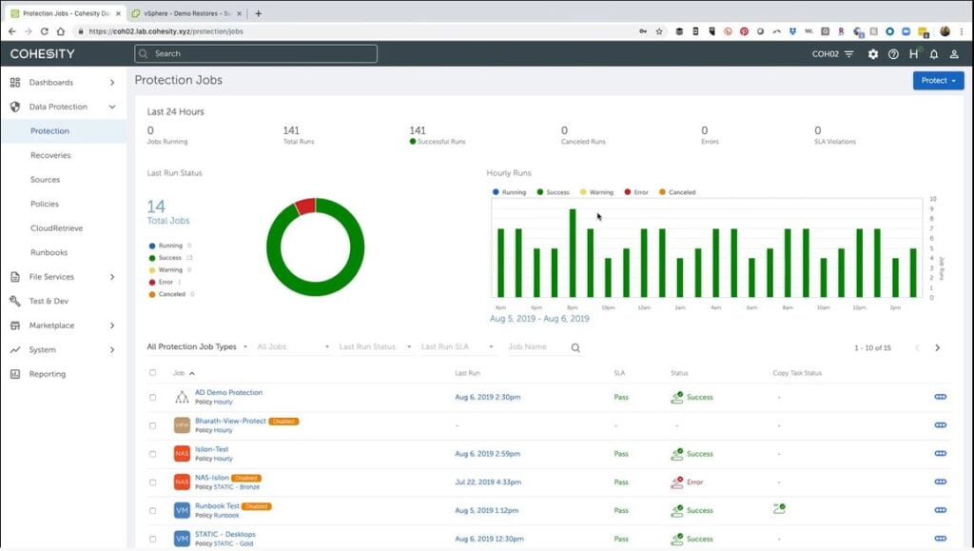
Task: Open Policies in the sidebar
Action: point(45,204)
